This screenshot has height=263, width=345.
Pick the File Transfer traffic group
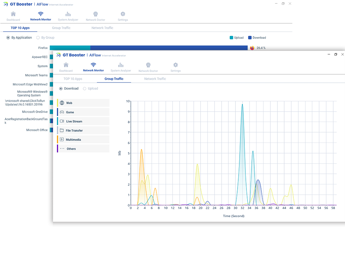[83, 130]
